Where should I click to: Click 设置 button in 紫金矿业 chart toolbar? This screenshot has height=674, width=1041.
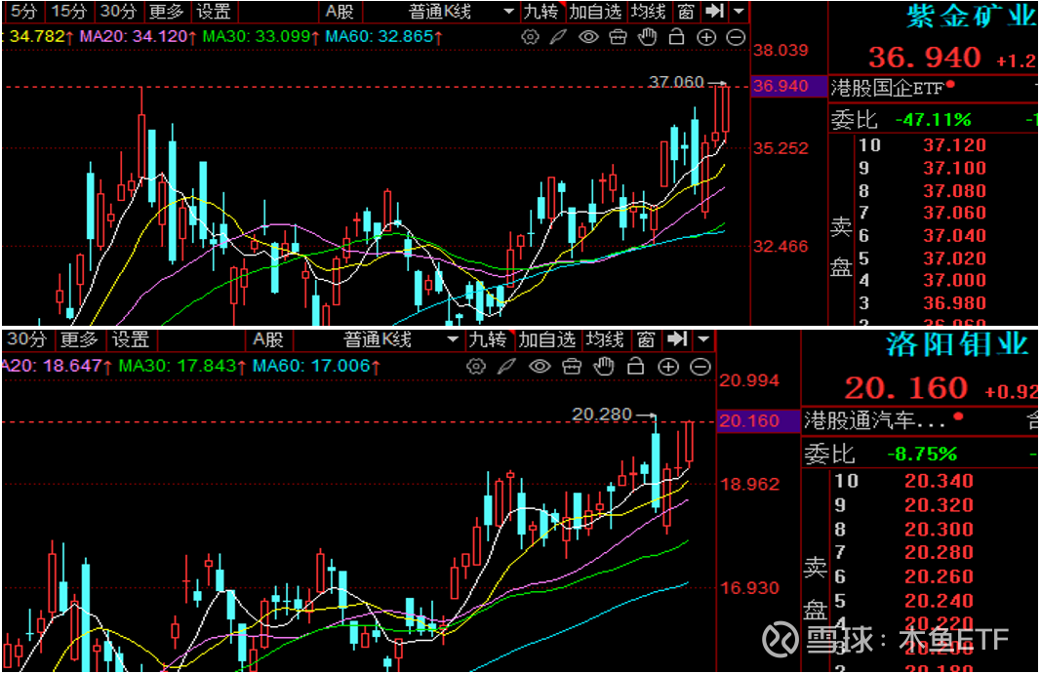[x=213, y=12]
